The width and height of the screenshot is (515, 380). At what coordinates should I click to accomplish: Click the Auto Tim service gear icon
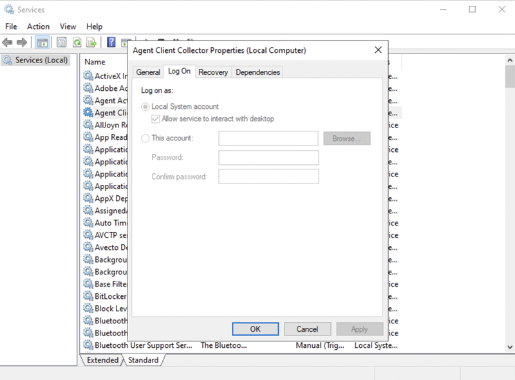88,223
